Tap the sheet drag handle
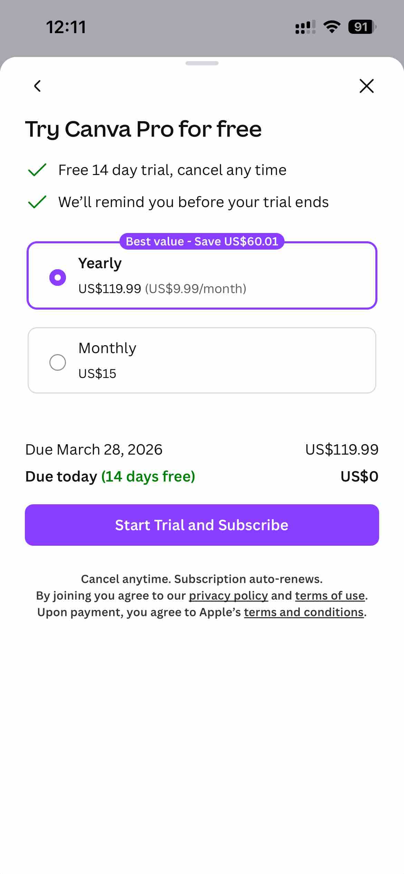 point(202,63)
